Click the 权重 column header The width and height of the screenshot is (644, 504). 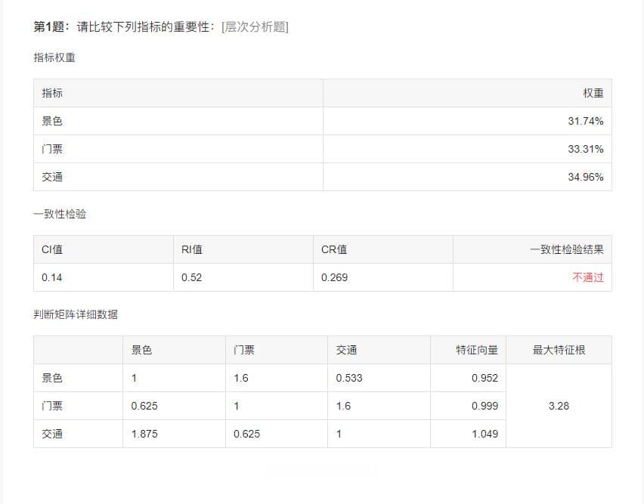pyautogui.click(x=593, y=93)
